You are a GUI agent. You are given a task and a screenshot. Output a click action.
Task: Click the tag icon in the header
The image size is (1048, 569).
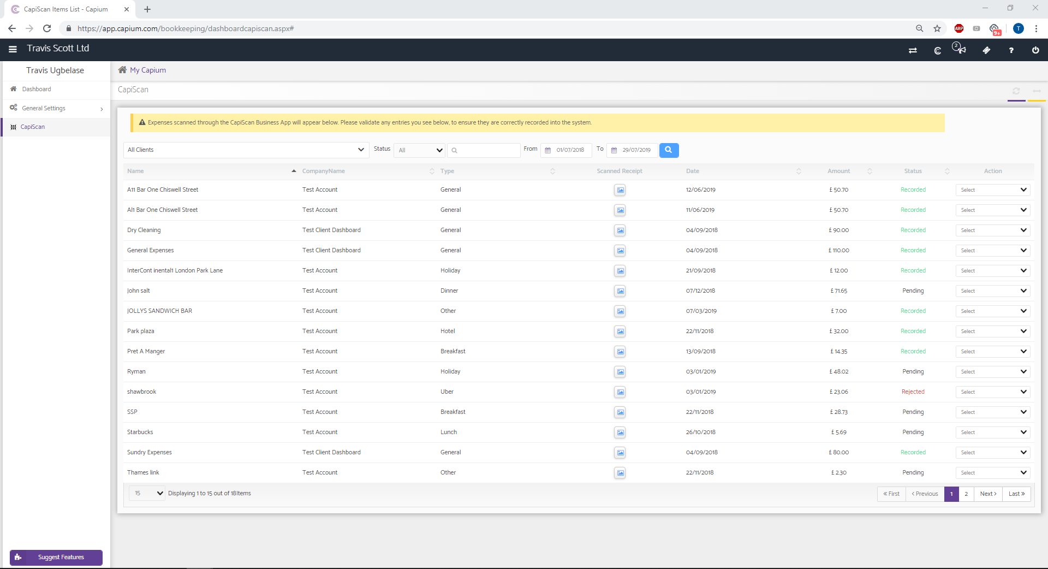pyautogui.click(x=986, y=50)
